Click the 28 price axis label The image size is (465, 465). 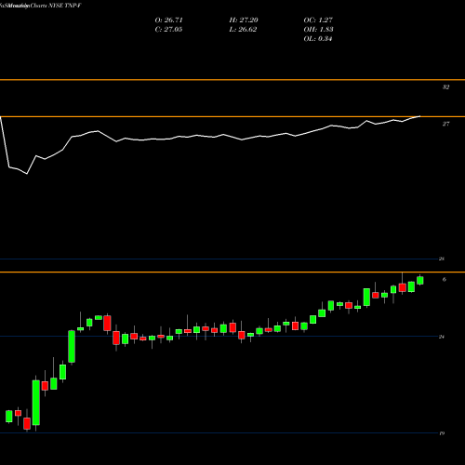point(442,259)
